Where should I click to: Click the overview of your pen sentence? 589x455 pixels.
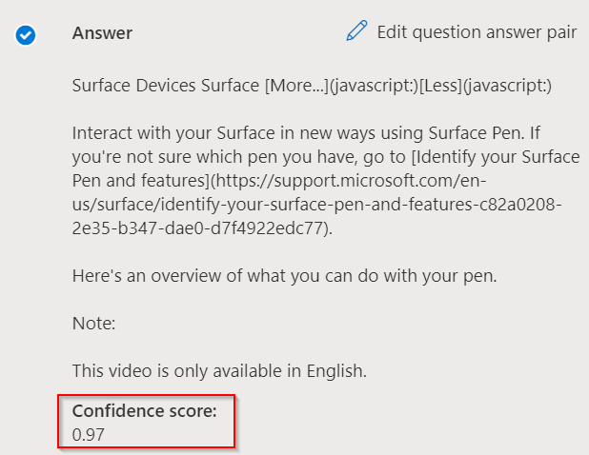(x=284, y=276)
